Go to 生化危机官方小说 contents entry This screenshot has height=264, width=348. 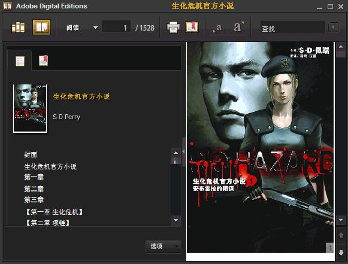(x=50, y=166)
